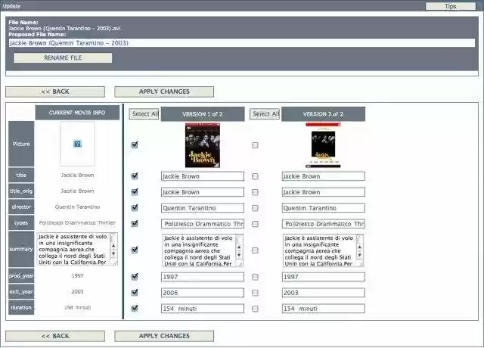The image size is (484, 348).
Task: Click the Tips button
Action: [451, 6]
